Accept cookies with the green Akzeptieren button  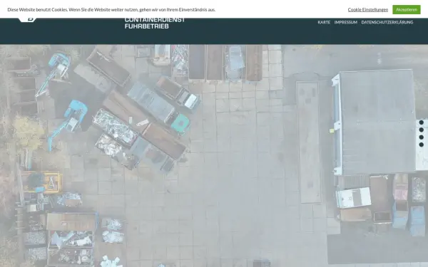point(407,9)
